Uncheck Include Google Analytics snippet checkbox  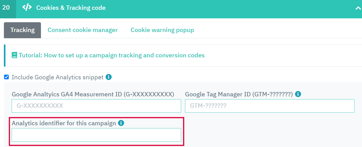point(6,77)
